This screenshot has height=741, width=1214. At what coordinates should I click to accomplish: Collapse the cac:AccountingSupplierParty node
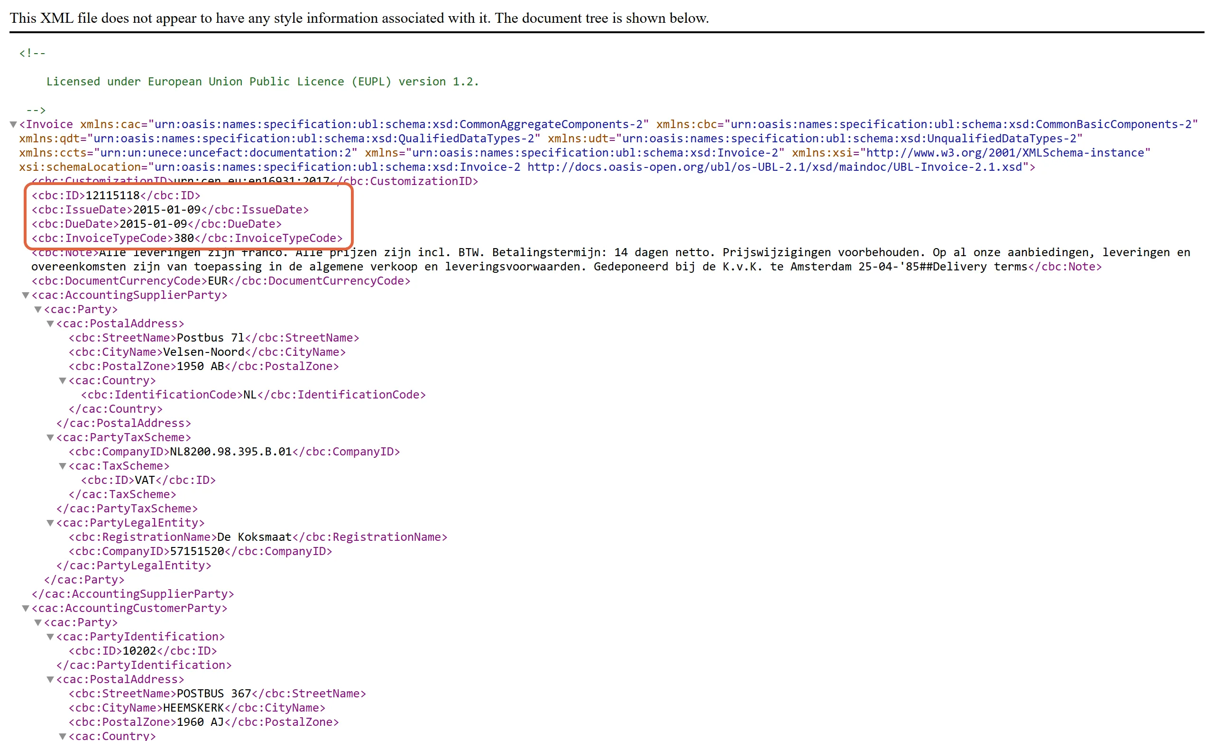pyautogui.click(x=26, y=296)
